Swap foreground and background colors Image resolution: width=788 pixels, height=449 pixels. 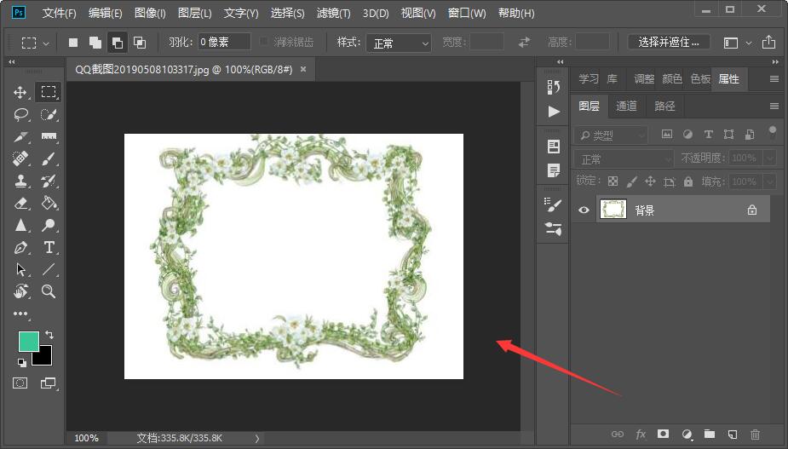point(49,334)
